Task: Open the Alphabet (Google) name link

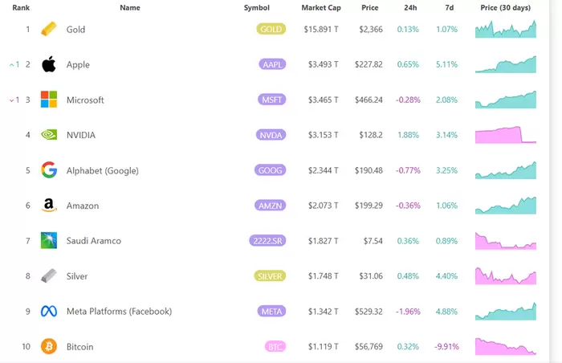Action: point(103,170)
